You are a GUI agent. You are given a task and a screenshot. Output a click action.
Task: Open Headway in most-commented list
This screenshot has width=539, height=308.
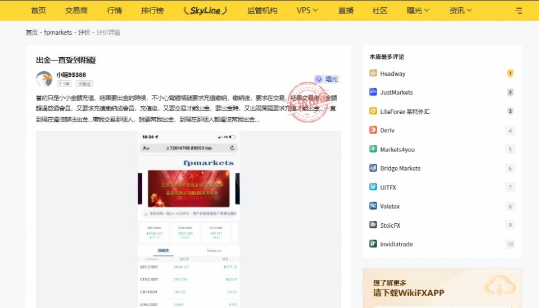(392, 73)
